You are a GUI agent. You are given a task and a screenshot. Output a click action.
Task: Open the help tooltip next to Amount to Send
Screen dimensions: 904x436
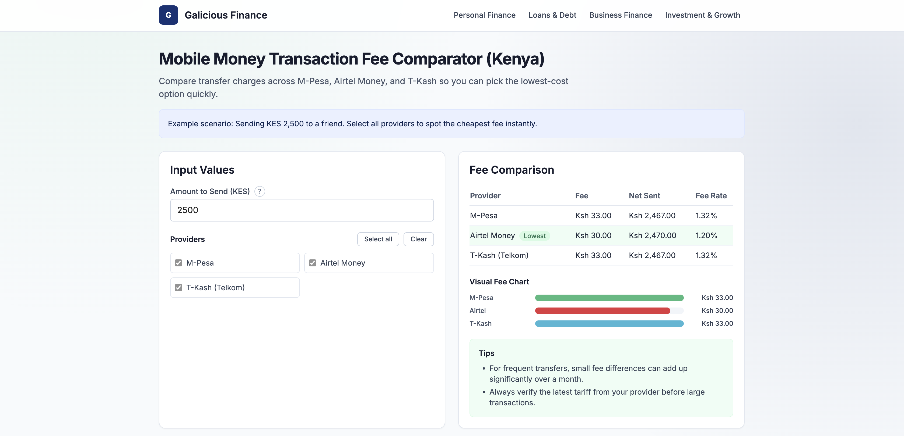[259, 191]
